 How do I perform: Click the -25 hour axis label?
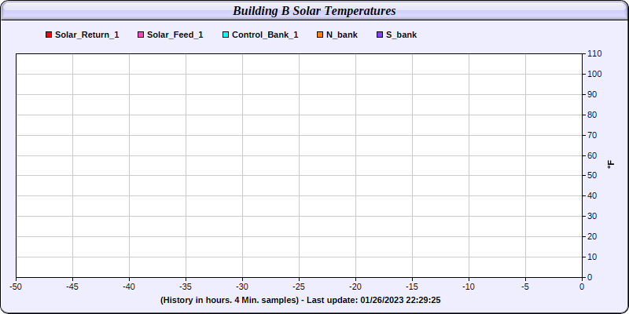(x=299, y=287)
